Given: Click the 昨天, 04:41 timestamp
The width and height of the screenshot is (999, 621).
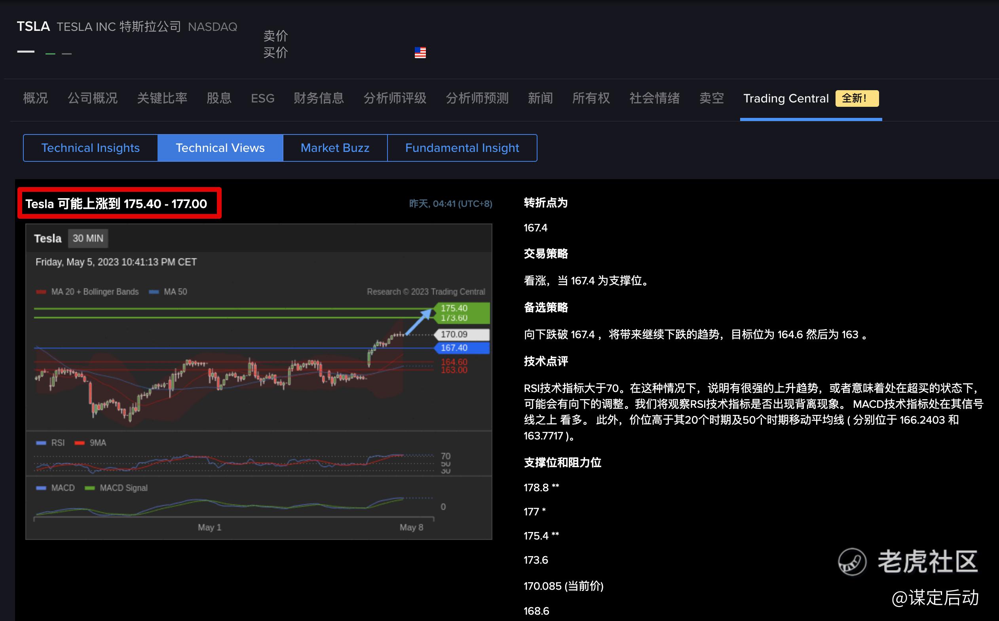Looking at the screenshot, I should (450, 204).
